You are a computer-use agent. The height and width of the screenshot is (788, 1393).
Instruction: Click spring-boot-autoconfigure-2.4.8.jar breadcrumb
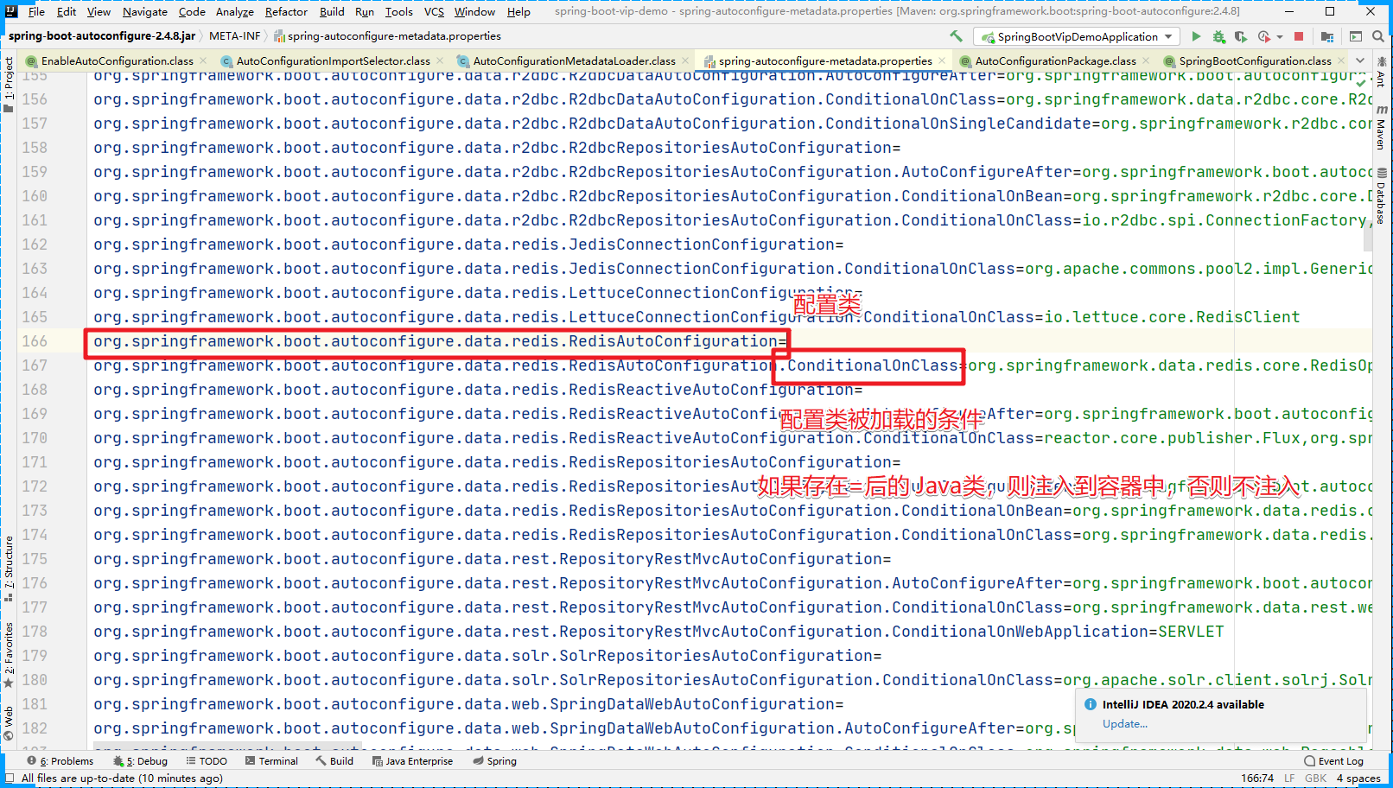tap(102, 36)
